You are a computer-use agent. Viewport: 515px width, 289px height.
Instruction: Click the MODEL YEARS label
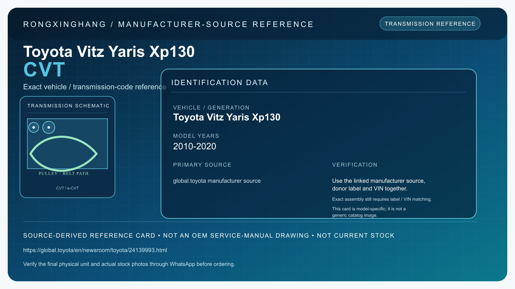196,136
